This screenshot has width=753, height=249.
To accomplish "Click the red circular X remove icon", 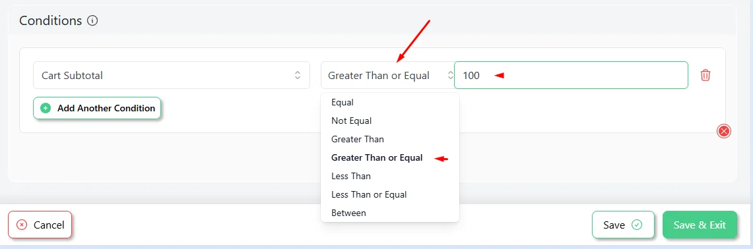I will [x=724, y=131].
